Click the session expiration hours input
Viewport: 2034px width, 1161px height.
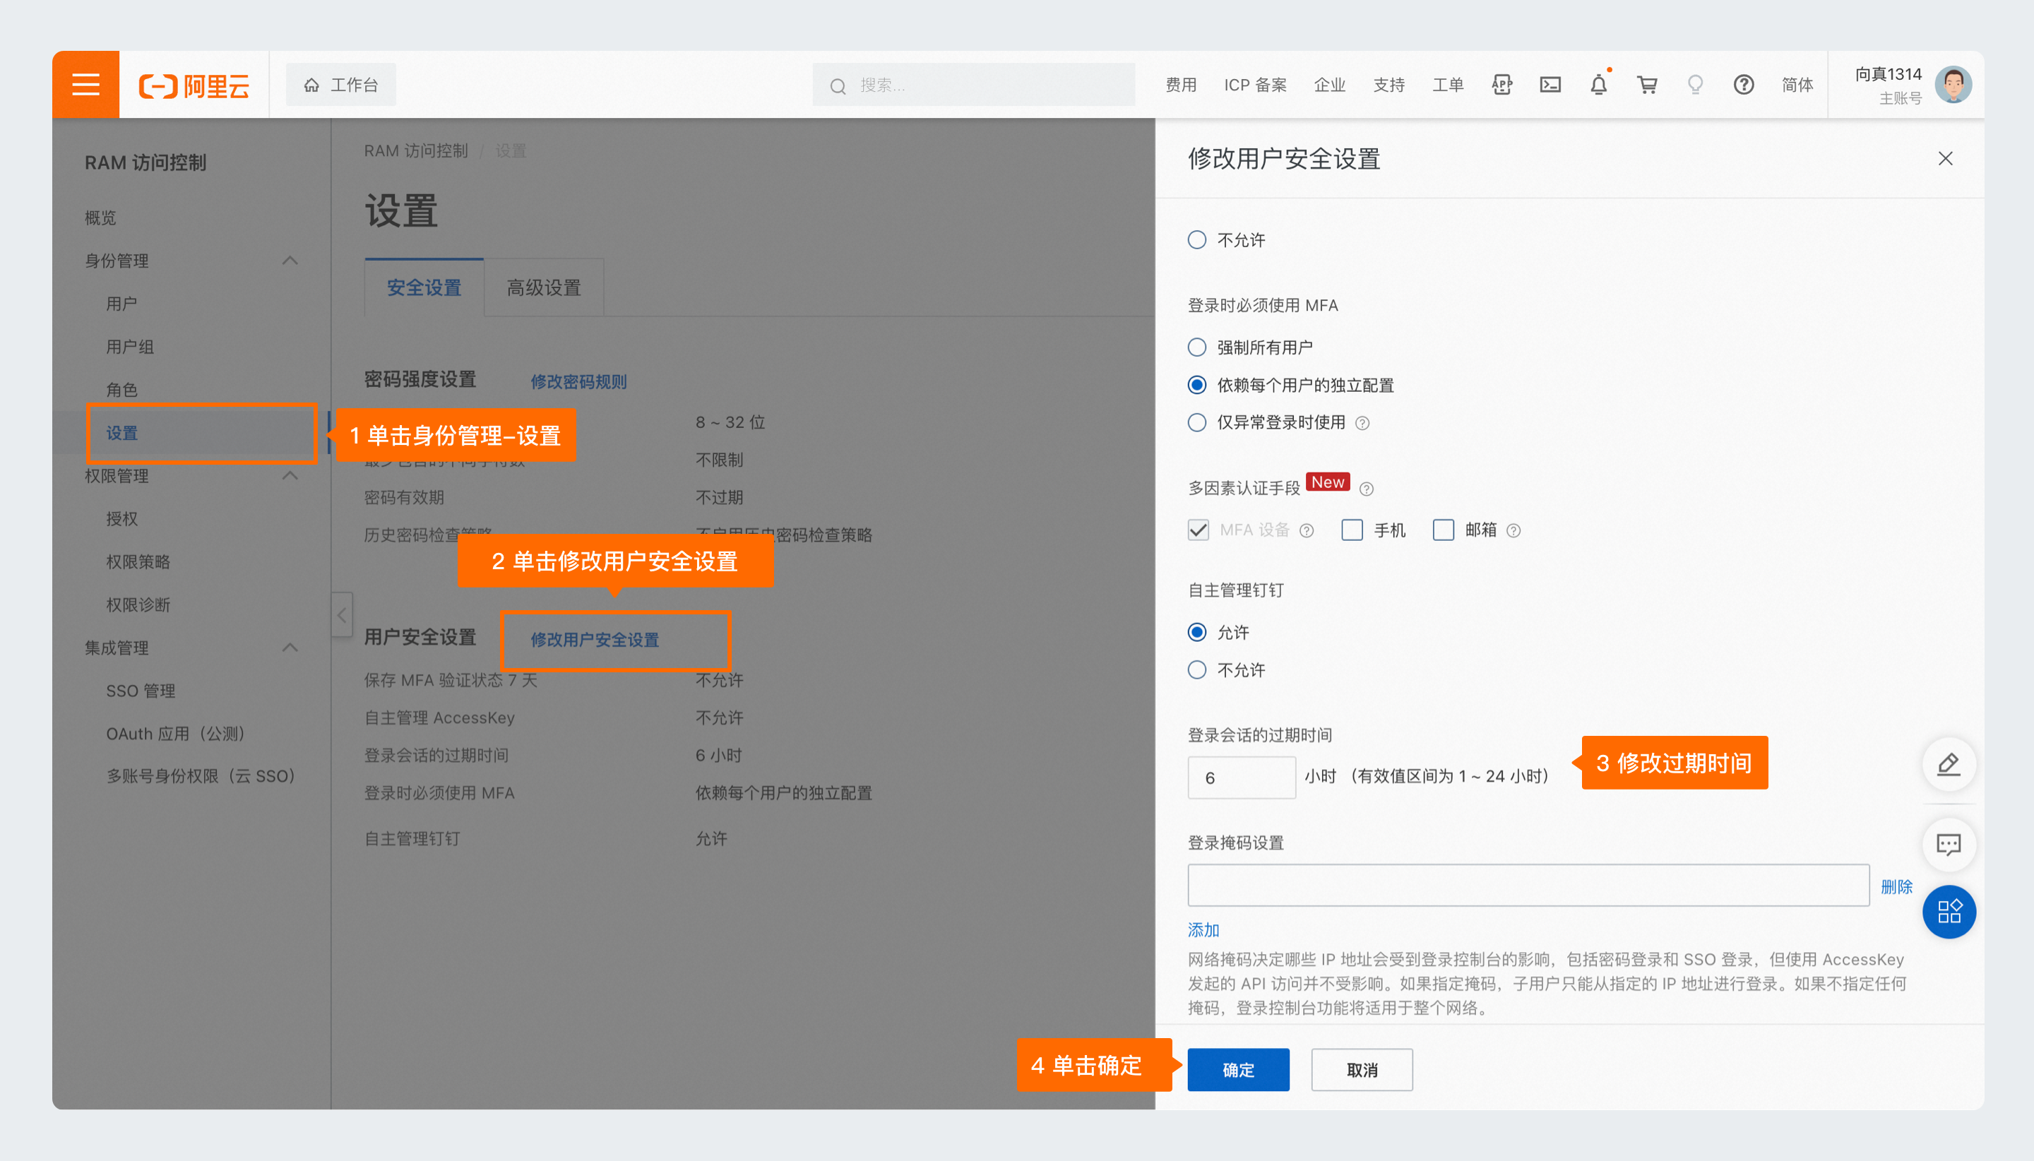pyautogui.click(x=1241, y=778)
